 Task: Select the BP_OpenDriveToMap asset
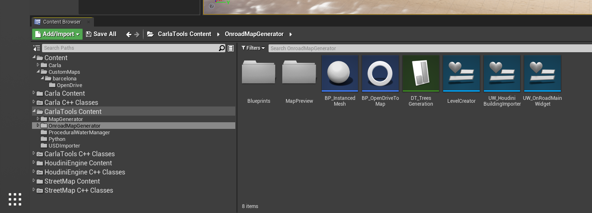point(380,74)
